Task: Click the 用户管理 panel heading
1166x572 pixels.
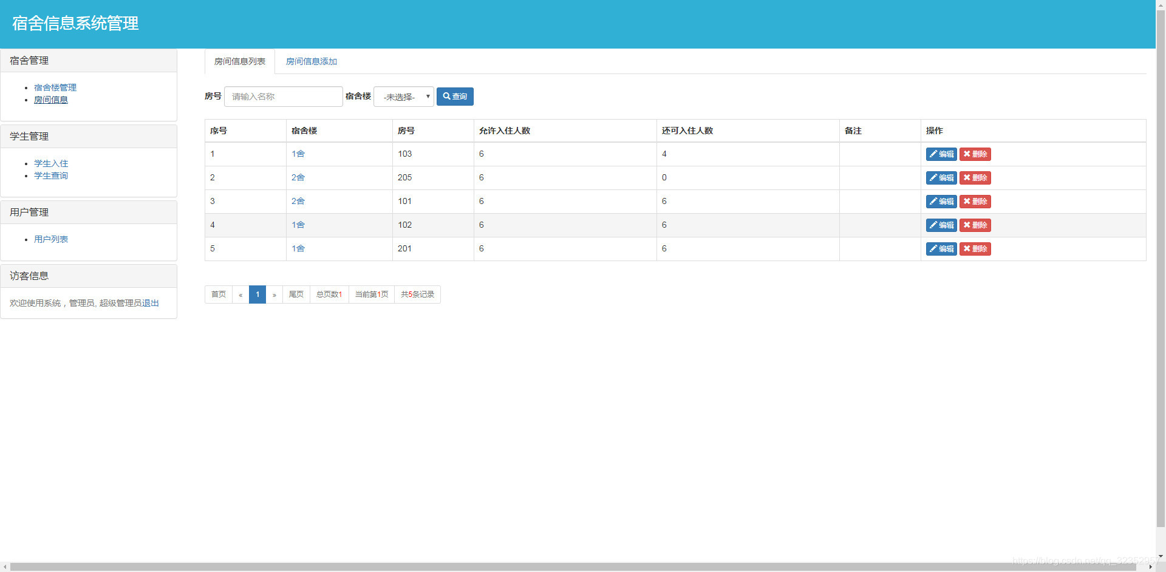Action: (x=89, y=213)
